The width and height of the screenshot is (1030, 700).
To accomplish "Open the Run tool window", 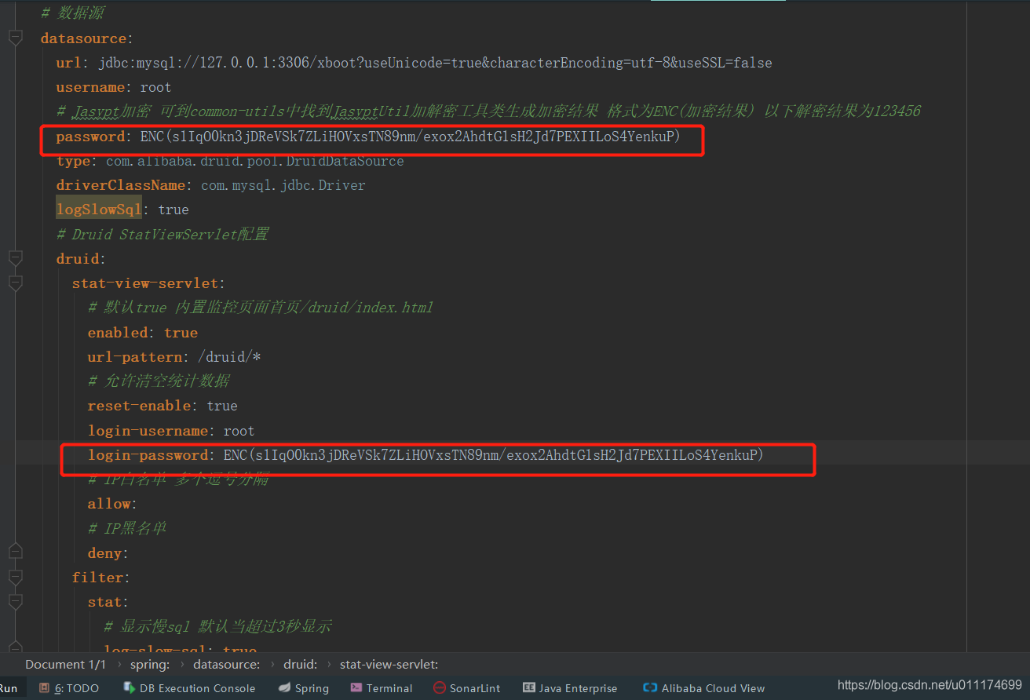I will [9, 688].
